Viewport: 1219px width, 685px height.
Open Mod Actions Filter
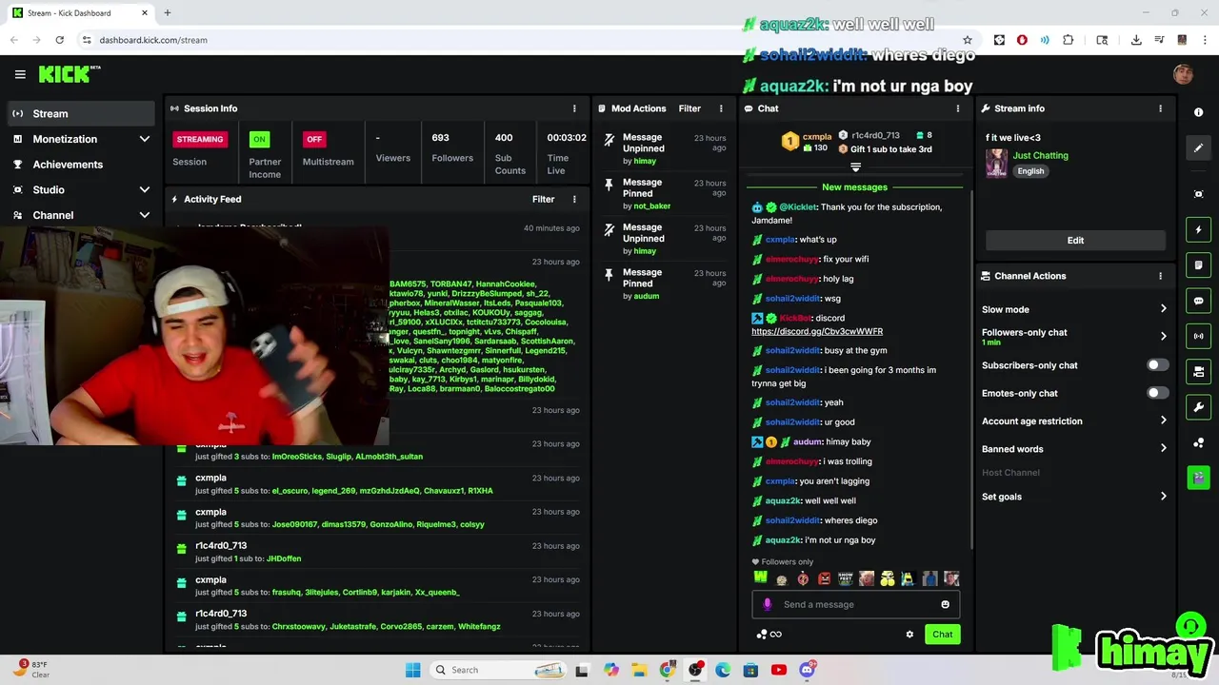(x=689, y=108)
